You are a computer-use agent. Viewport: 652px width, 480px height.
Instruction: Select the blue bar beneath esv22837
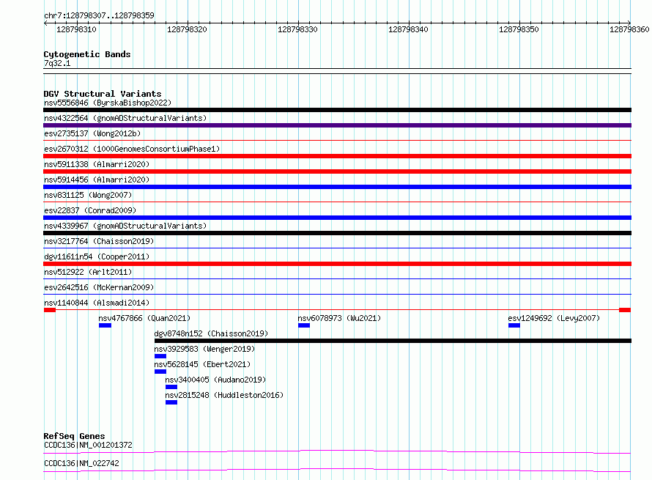[x=337, y=218]
